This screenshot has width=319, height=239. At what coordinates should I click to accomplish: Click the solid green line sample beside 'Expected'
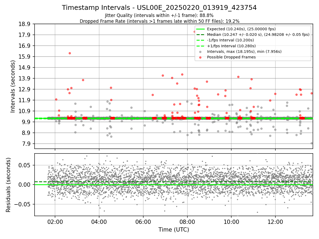coord(200,29)
